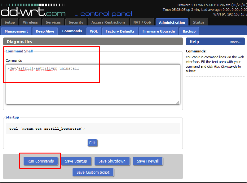The width and height of the screenshot is (247, 183).
Task: Select the WOL sub-tab
Action: point(94,31)
